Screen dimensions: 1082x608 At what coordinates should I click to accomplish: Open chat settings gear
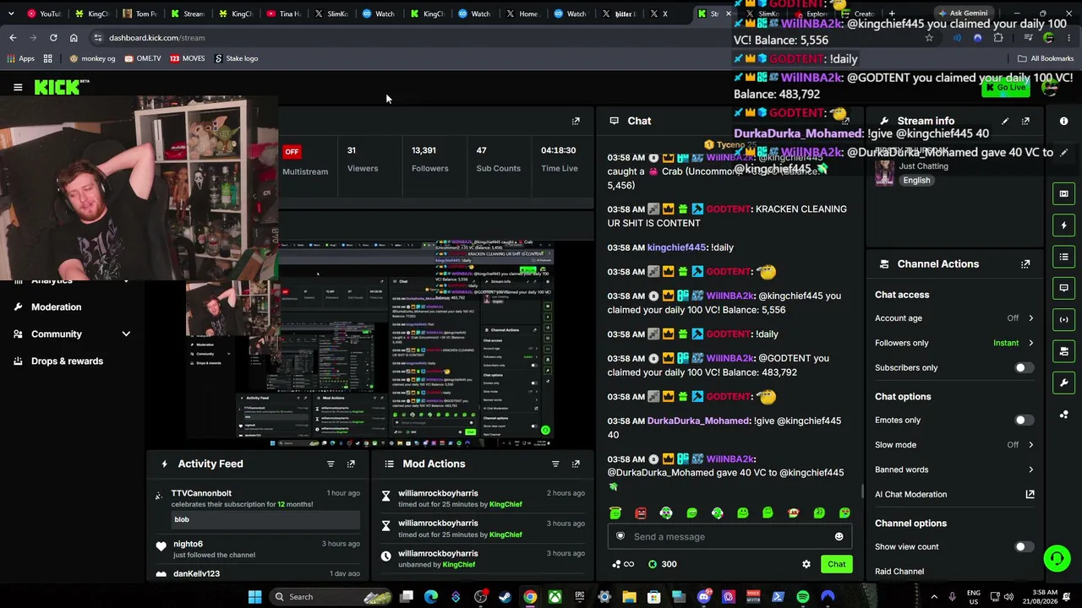(x=806, y=564)
